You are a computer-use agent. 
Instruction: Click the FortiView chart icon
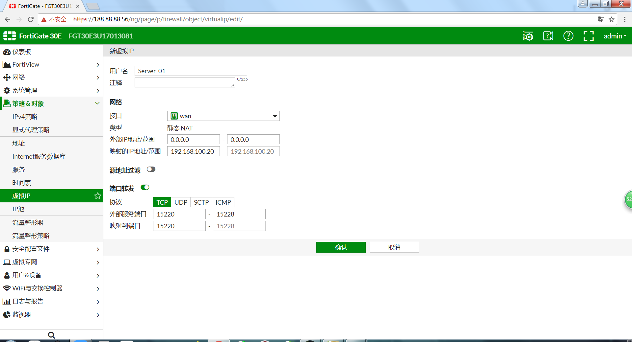click(7, 65)
